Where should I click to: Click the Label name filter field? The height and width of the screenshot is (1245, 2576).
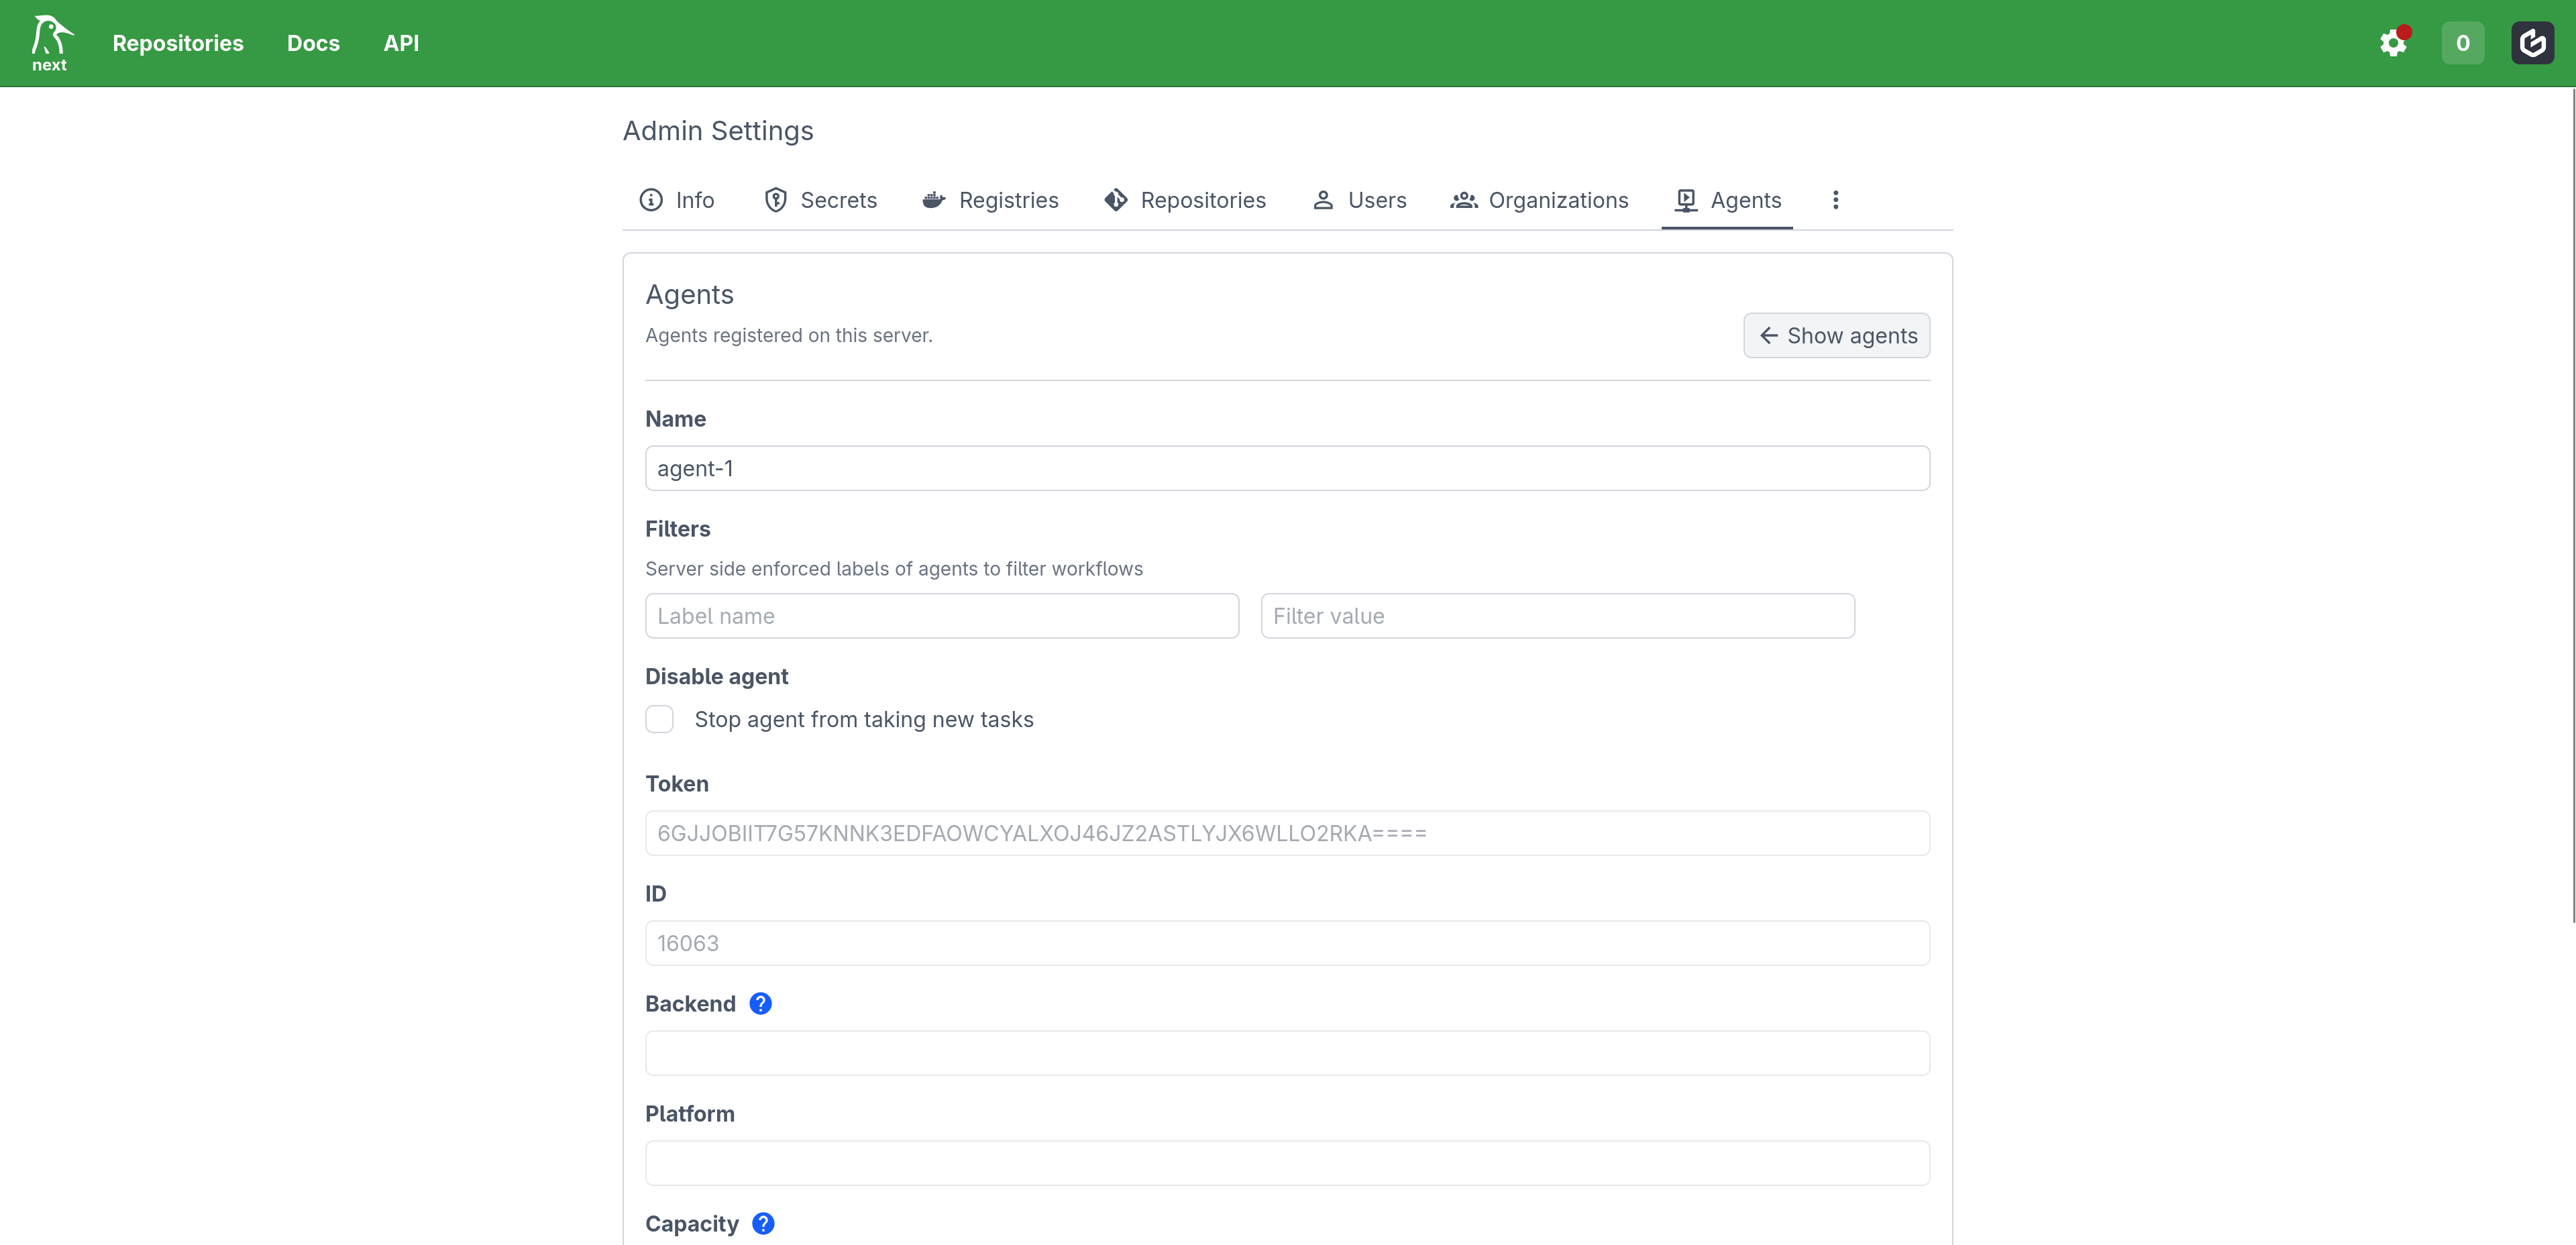pos(941,616)
